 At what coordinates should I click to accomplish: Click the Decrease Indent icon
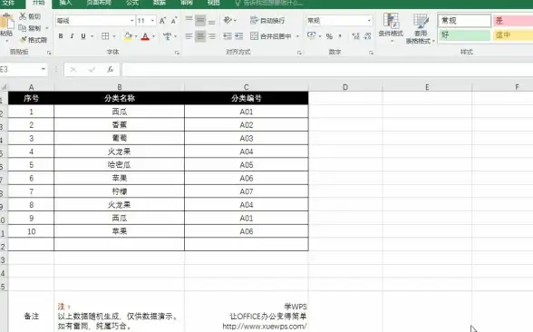point(228,36)
